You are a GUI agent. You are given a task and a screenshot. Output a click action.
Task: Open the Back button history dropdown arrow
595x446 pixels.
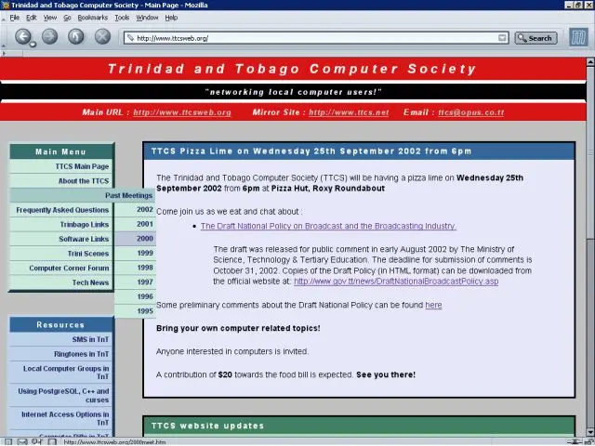click(33, 45)
